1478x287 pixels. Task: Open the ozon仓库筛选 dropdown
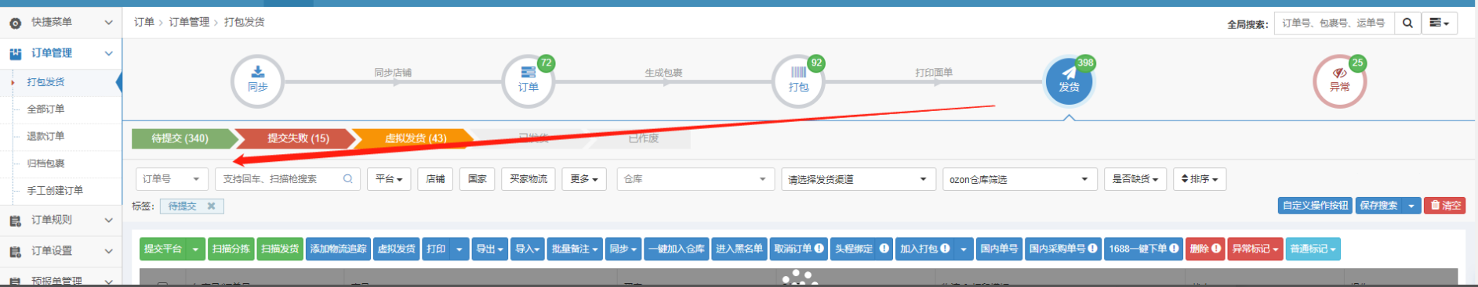[x=1019, y=180]
